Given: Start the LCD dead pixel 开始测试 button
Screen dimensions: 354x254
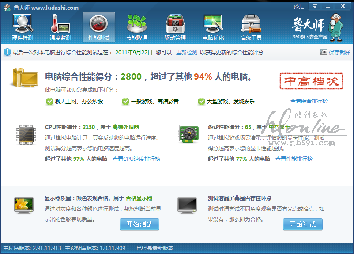Looking at the screenshot, I should click(303, 224).
